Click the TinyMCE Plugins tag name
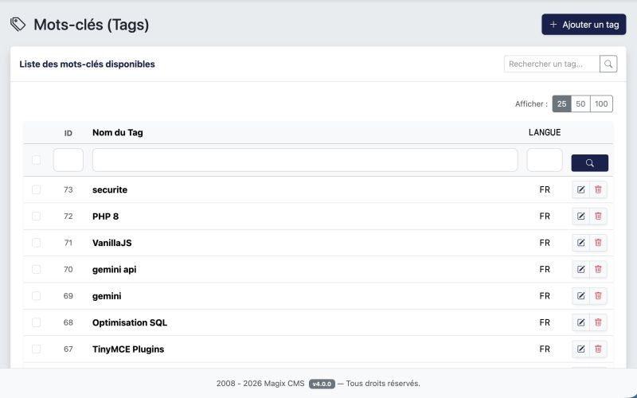 click(x=128, y=349)
